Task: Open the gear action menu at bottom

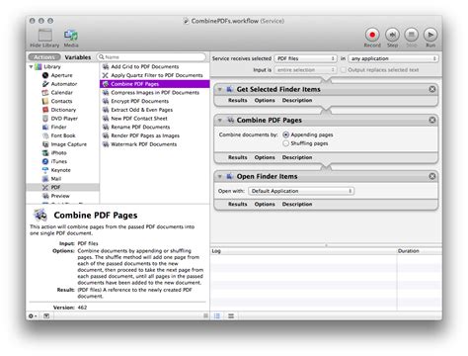Action: (33, 315)
